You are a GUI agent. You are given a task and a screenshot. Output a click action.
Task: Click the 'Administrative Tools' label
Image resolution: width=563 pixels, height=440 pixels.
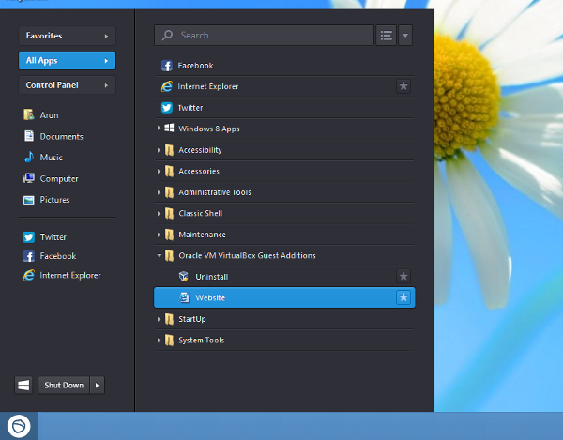[215, 192]
